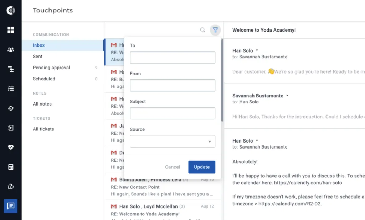Screen dimensions: 365x220
Task: Open the task checklist sidebar icon
Action: [x=11, y=88]
